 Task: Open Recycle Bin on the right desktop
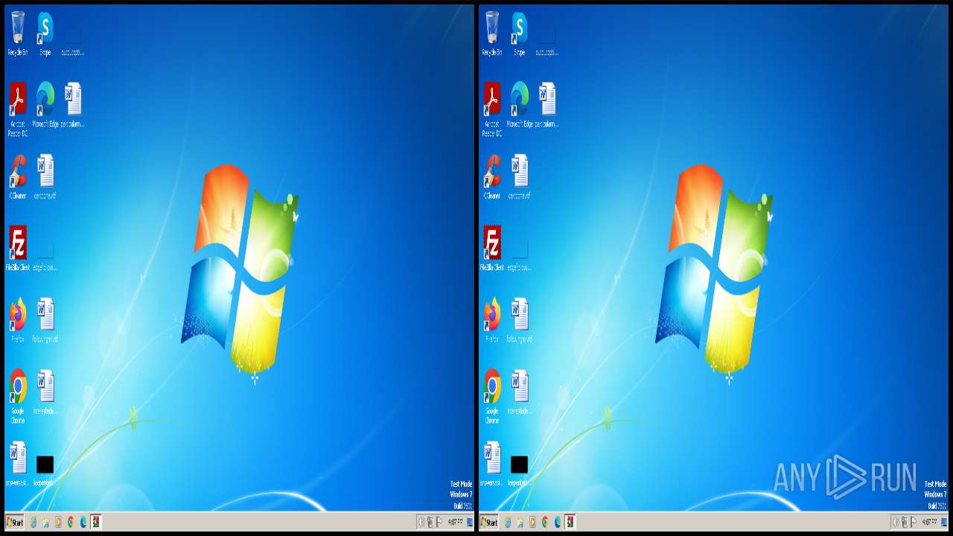click(492, 33)
